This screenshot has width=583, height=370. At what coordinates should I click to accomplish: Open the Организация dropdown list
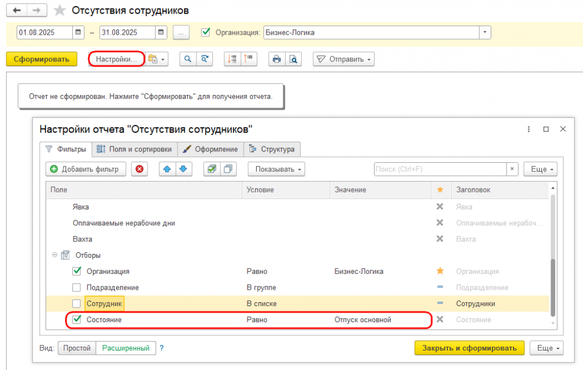(x=485, y=32)
